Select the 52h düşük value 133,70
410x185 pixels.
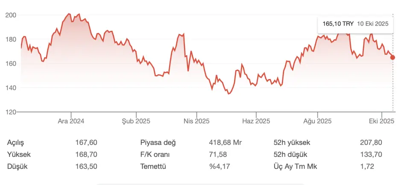pyautogui.click(x=371, y=154)
